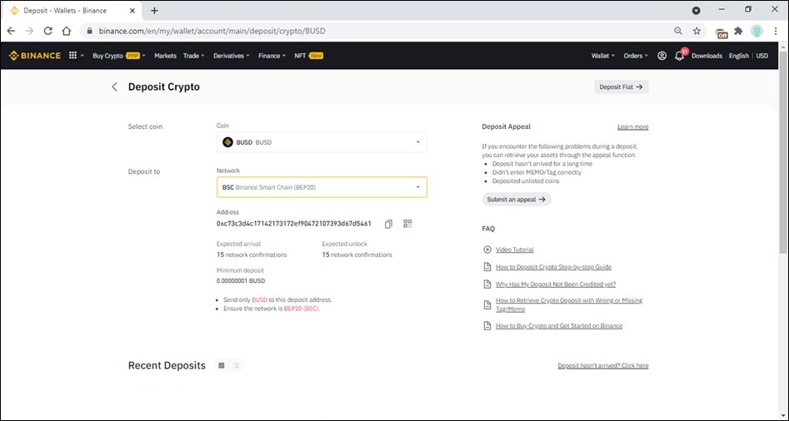Open Downloads in top bar

[x=707, y=56]
